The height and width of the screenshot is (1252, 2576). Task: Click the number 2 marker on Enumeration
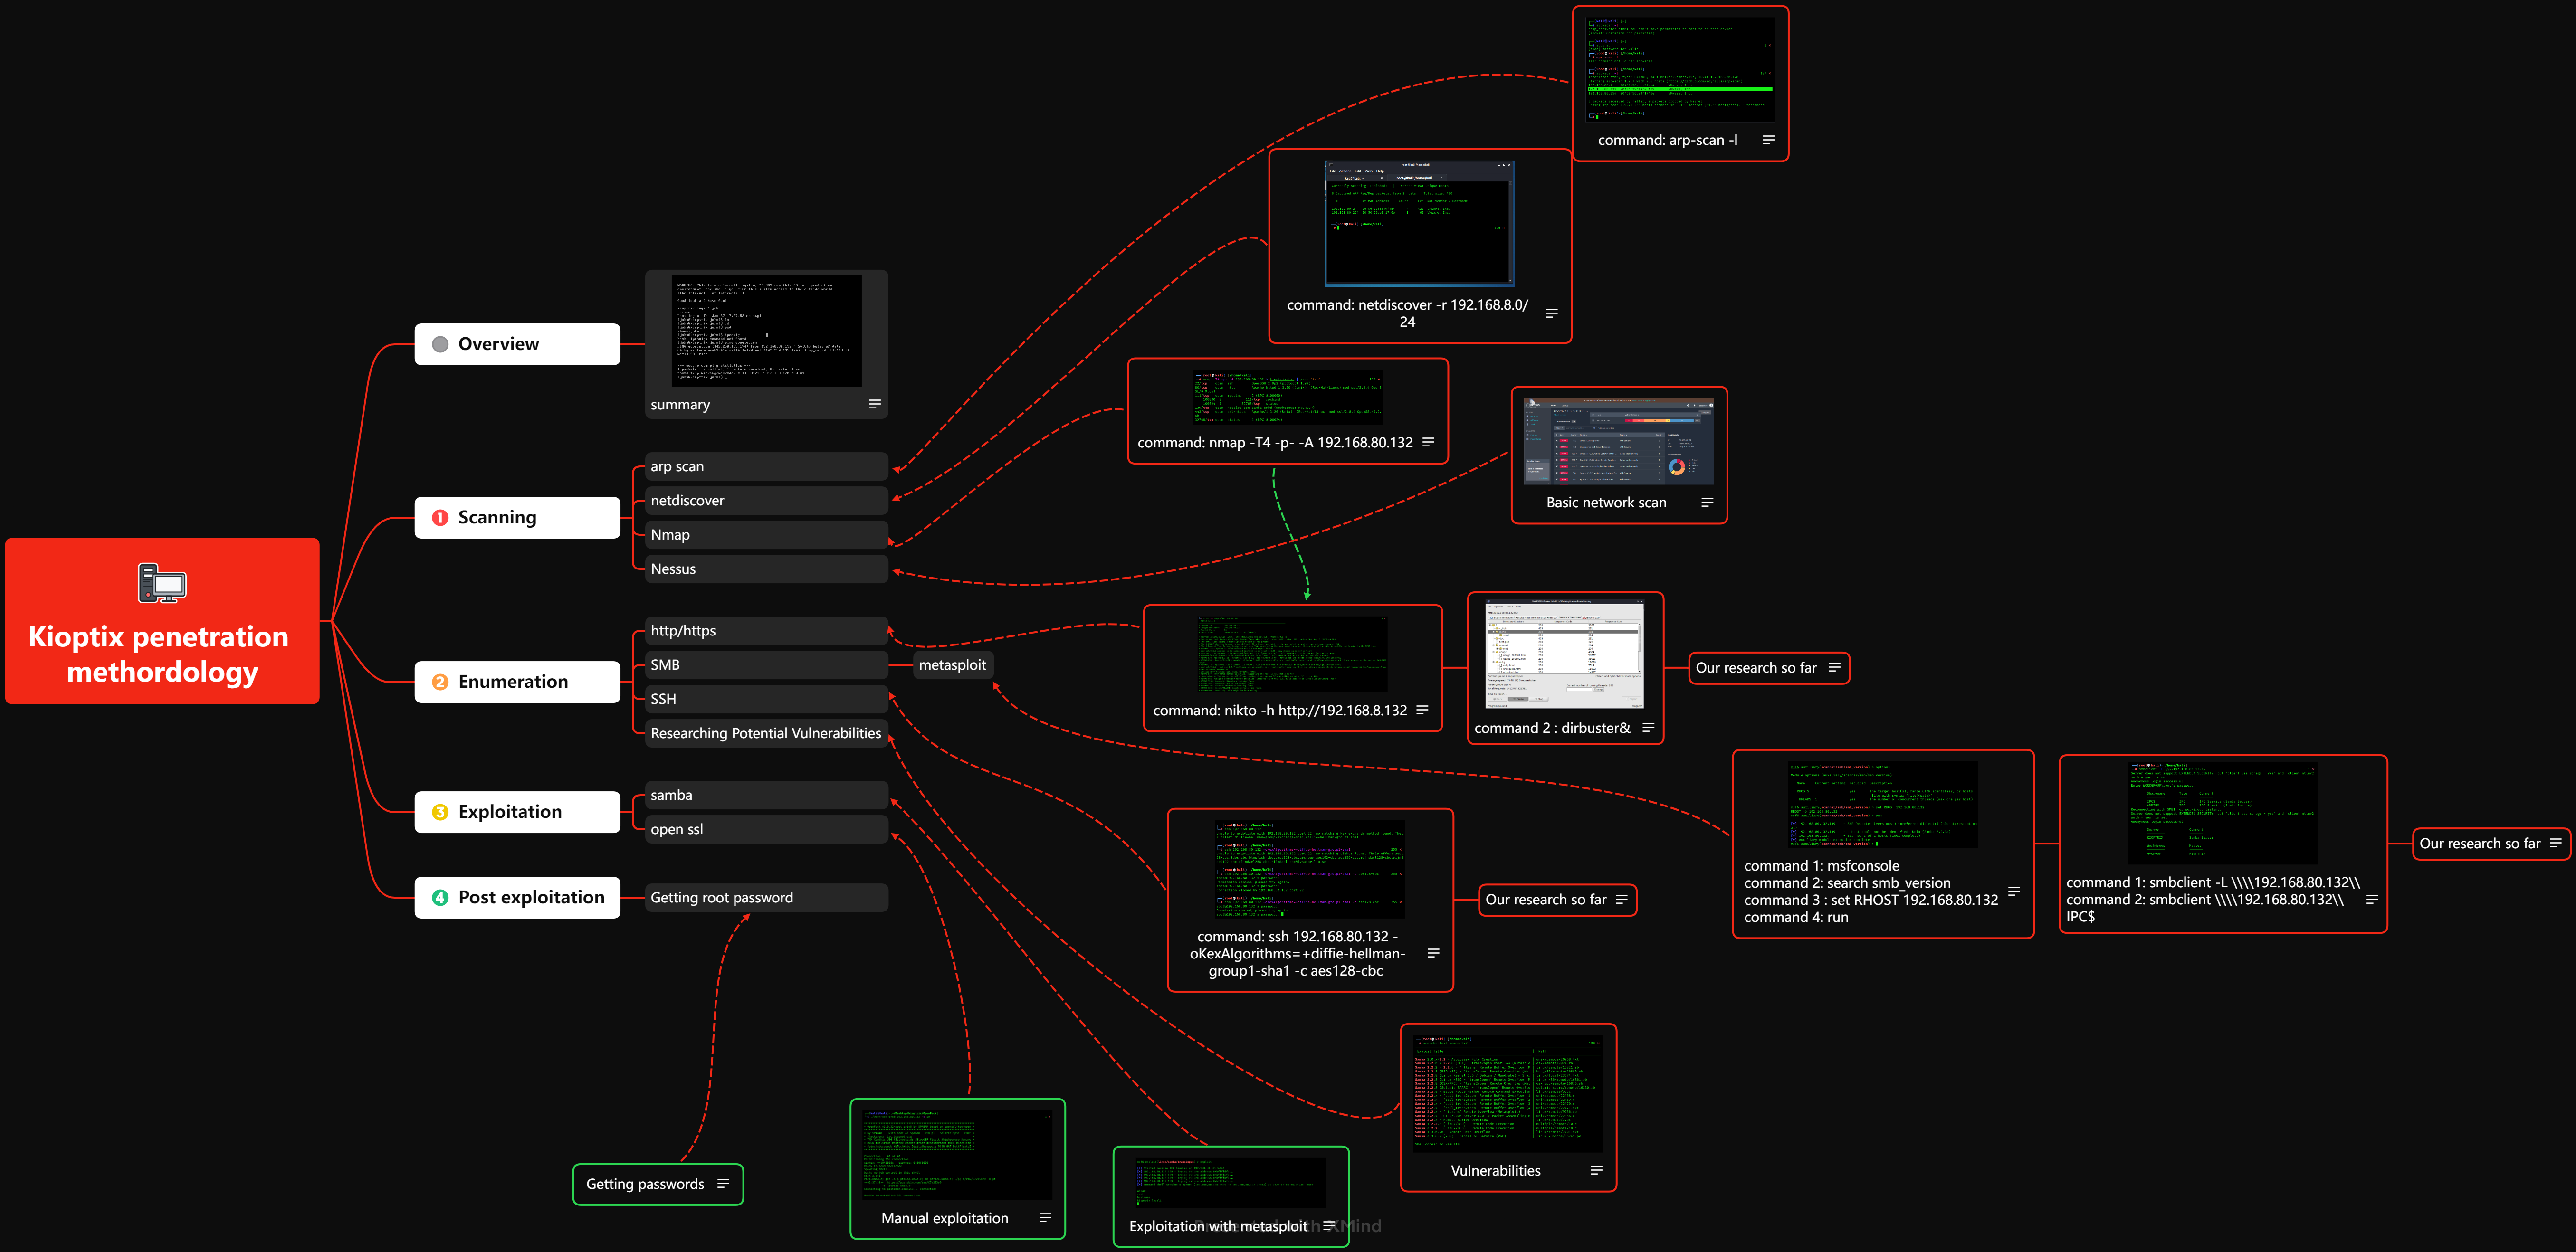(440, 682)
